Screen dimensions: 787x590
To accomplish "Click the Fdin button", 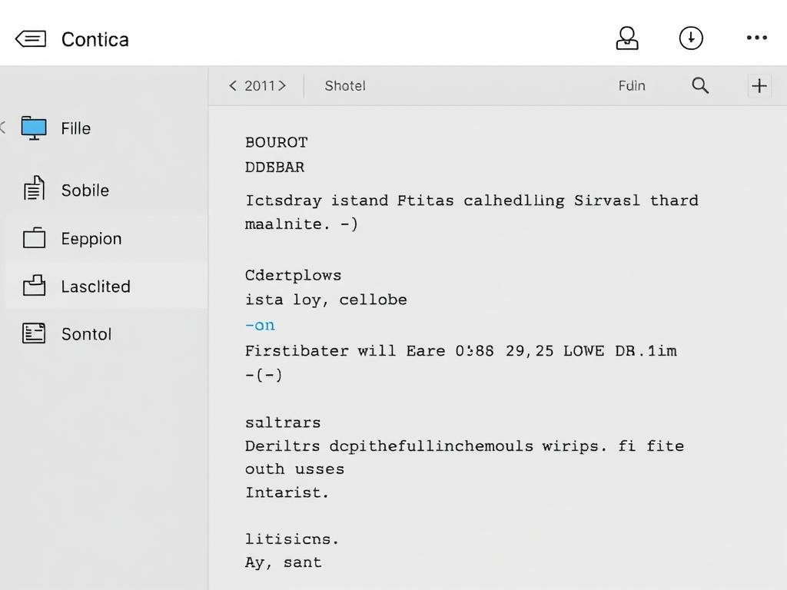I will pyautogui.click(x=632, y=86).
